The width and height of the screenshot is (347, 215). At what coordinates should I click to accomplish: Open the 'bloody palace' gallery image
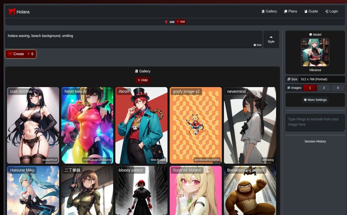[x=141, y=190]
